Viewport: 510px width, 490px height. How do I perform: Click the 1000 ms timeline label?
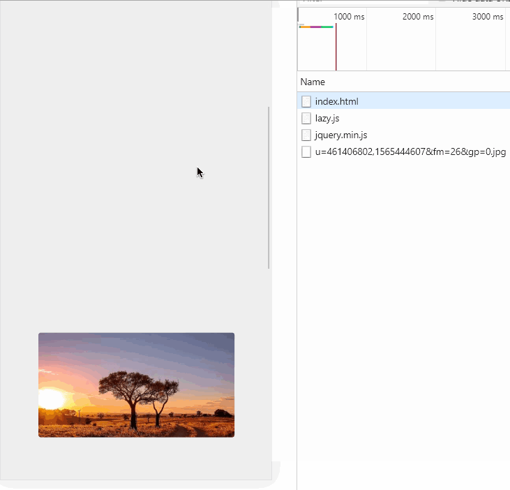pyautogui.click(x=349, y=17)
